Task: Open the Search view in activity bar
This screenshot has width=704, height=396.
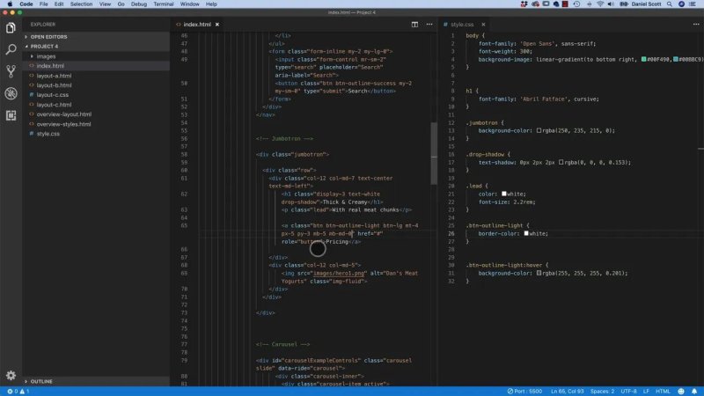Action: 11,49
